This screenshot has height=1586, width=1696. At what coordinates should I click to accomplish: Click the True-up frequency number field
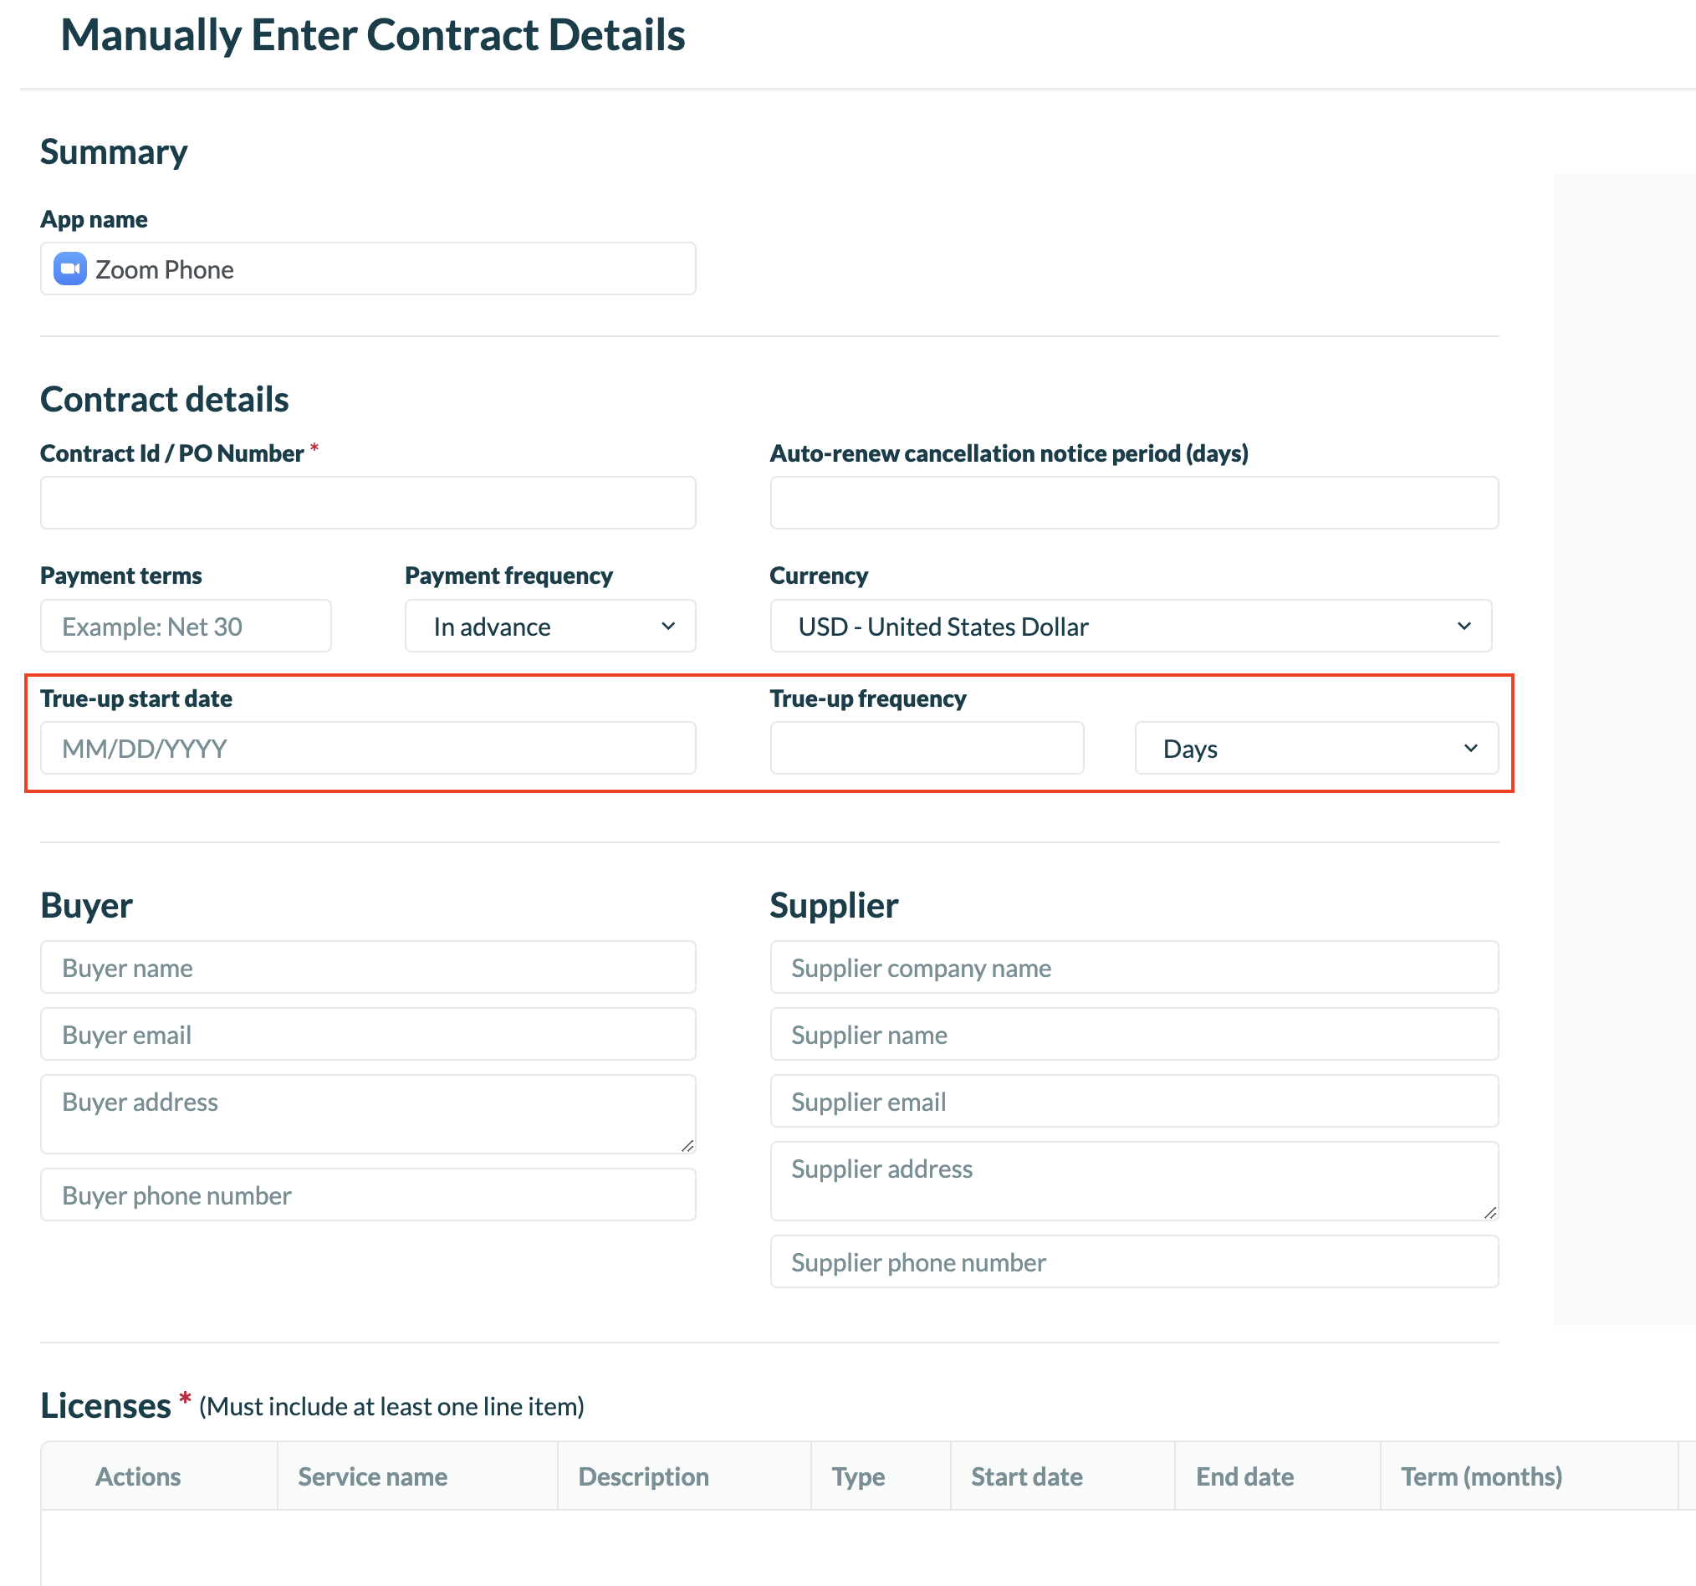tap(927, 748)
